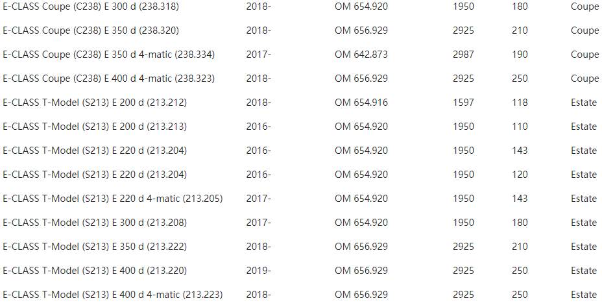Click the 2987 displacement value
This screenshot has height=307, width=602.
463,55
